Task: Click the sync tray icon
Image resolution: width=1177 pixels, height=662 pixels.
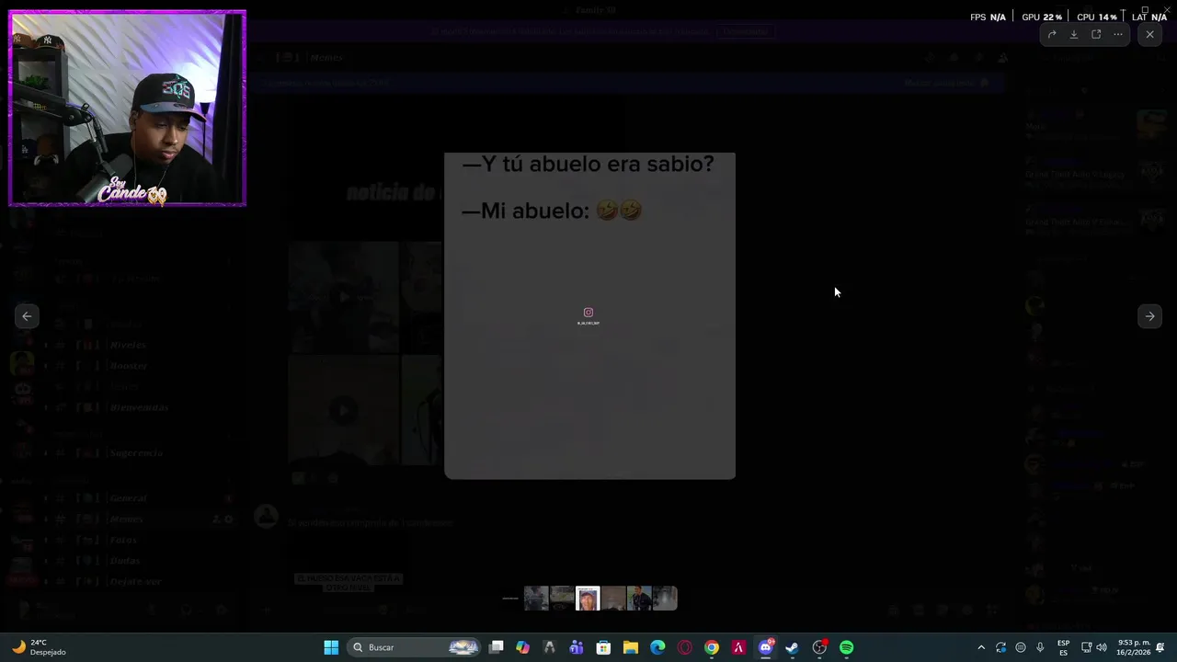Action: pos(1000,647)
